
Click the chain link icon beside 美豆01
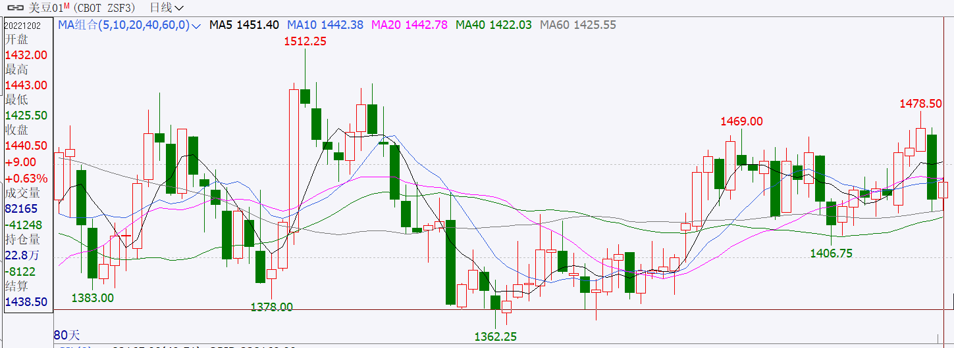15,9
